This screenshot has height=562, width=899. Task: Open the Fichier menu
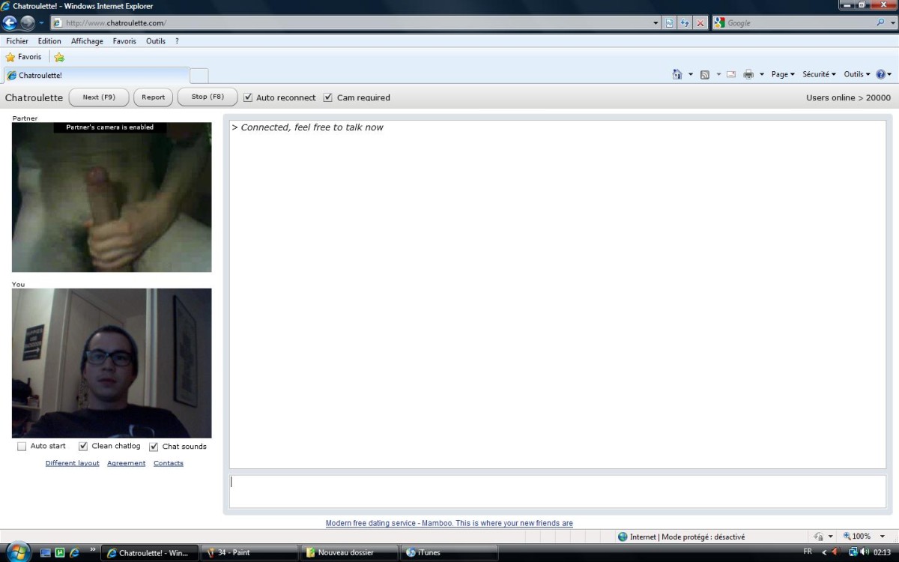pos(17,41)
